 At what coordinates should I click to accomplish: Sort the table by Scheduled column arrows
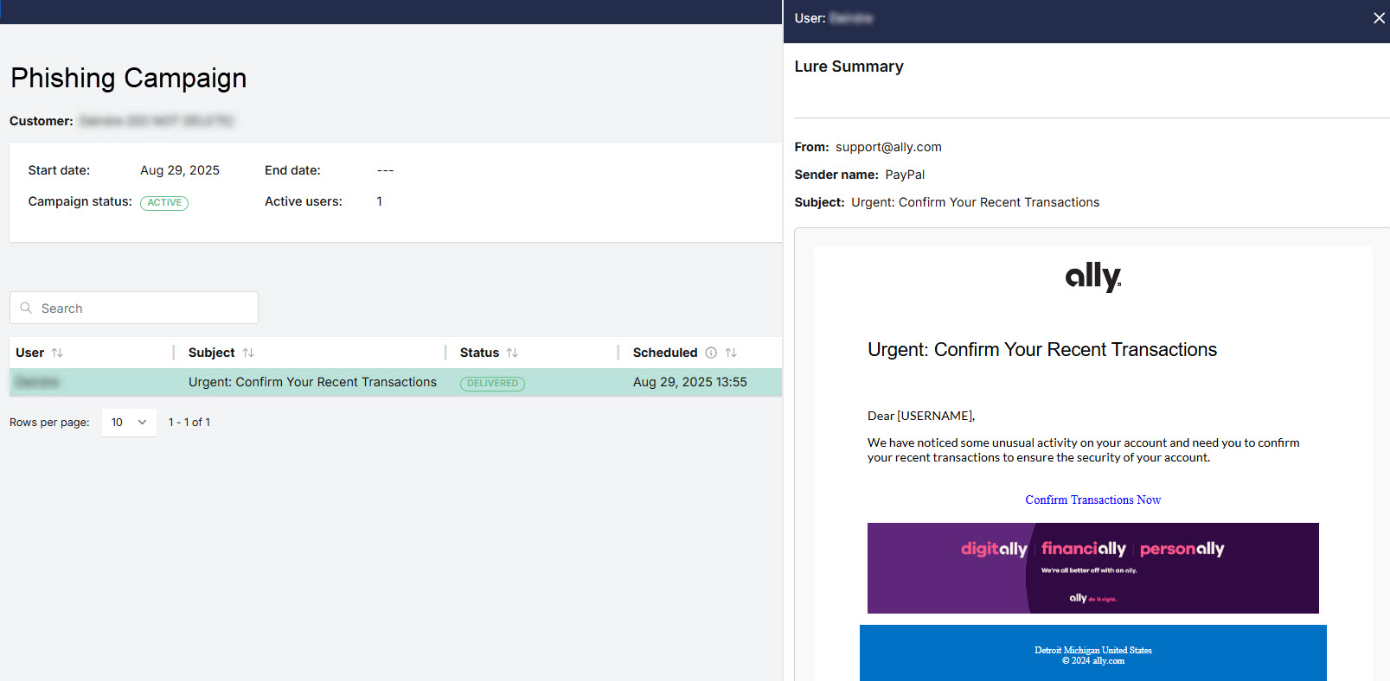click(731, 353)
